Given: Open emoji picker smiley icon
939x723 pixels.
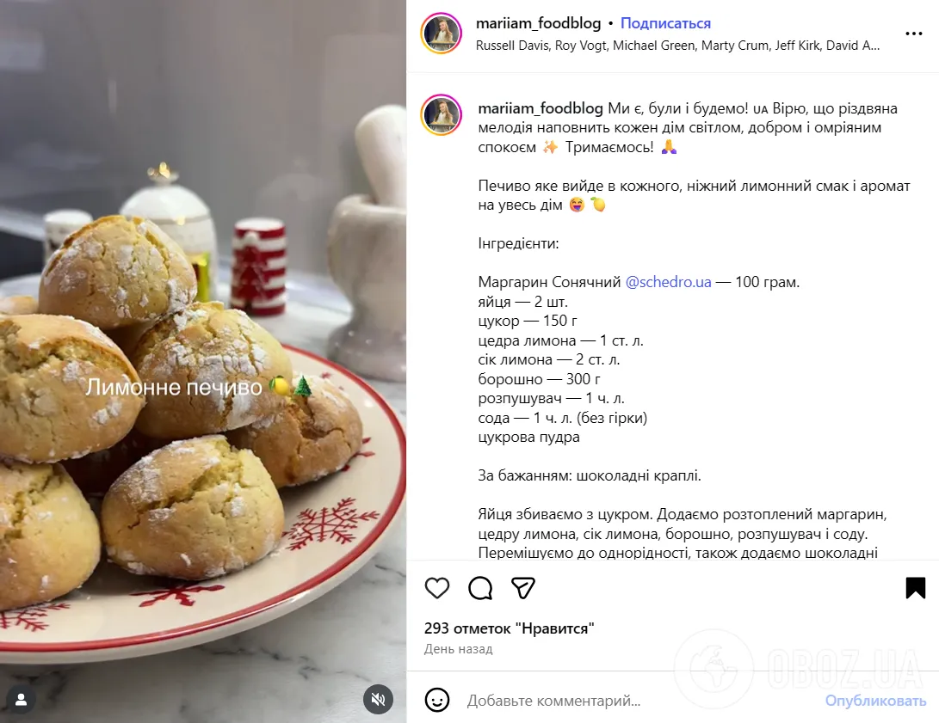Looking at the screenshot, I should pos(437,700).
